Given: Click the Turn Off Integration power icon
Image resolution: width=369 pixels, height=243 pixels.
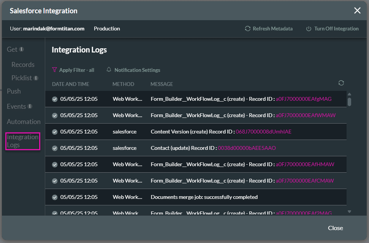Looking at the screenshot, I should click(x=309, y=29).
